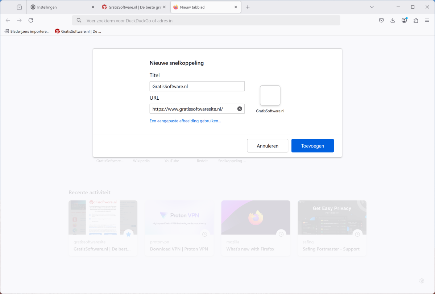Viewport: 435px width, 294px height.
Task: Open the Firefox account profile icon
Action: [404, 21]
